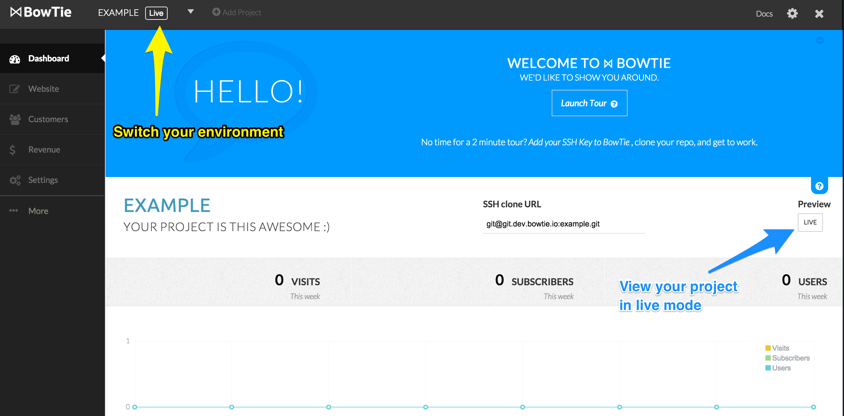Select Customers in the sidebar
Image resolution: width=844 pixels, height=416 pixels.
pos(52,119)
